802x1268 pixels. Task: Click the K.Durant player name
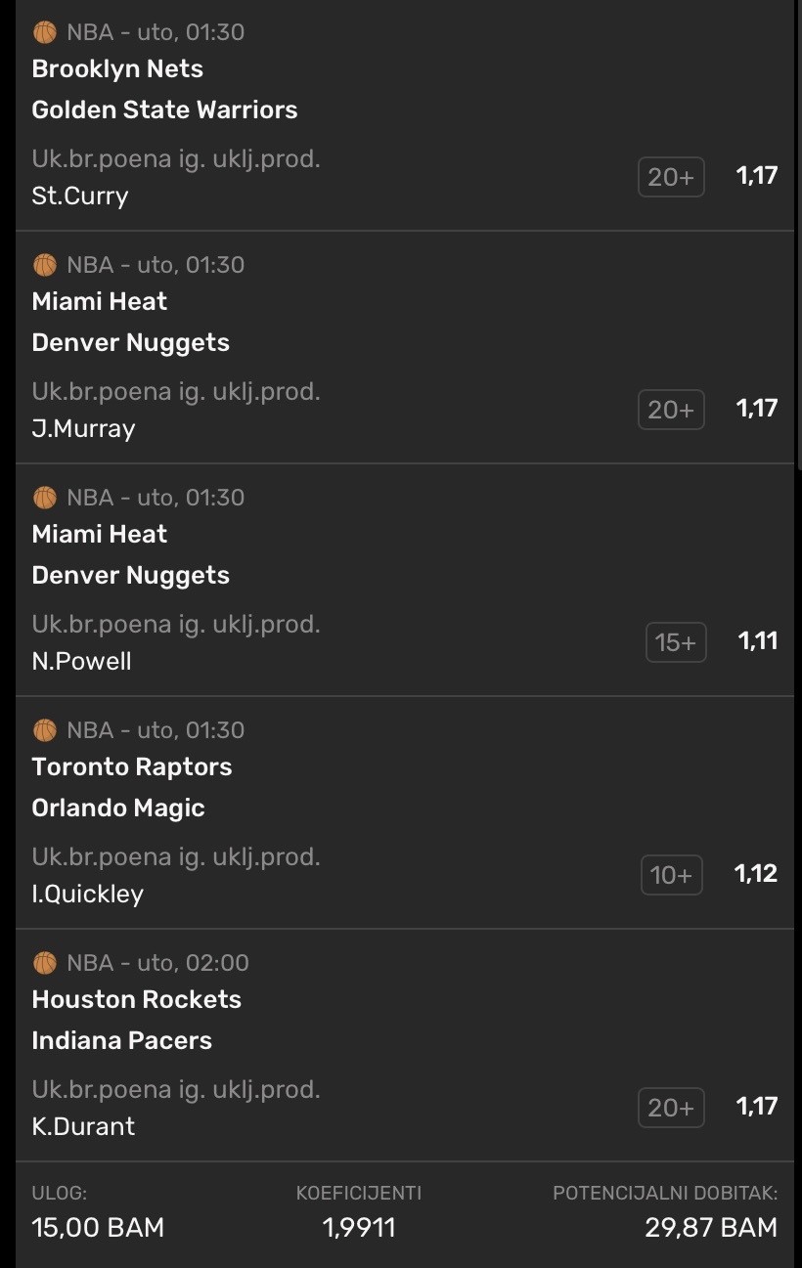tap(83, 1126)
